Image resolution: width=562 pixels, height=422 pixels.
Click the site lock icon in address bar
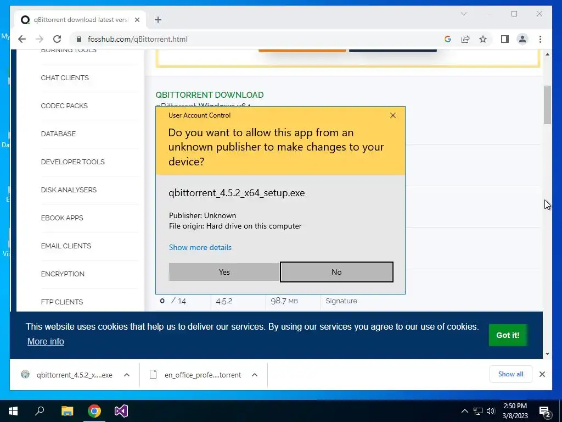click(x=79, y=39)
